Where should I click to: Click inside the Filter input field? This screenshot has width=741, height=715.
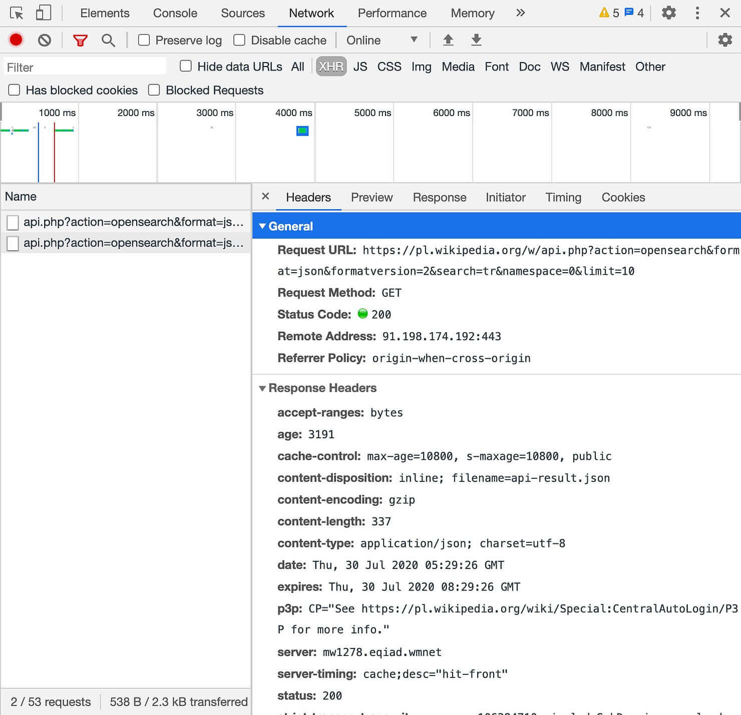pos(84,67)
